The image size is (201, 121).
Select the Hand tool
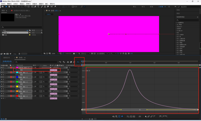pyautogui.click(x=9, y=7)
